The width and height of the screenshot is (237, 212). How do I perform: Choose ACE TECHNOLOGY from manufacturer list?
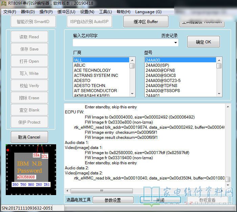[92, 70]
